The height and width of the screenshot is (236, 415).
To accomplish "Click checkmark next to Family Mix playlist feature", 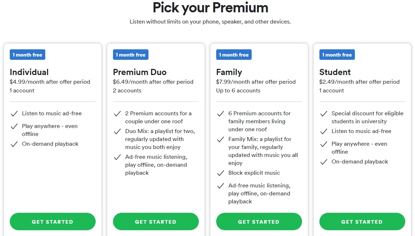I will click(221, 140).
